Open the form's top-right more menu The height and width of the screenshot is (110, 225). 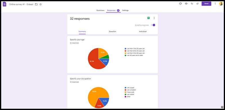tap(215, 4)
